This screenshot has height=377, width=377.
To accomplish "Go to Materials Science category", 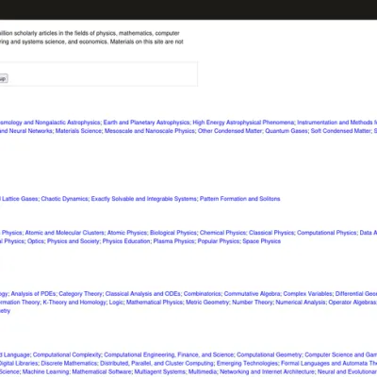I will (x=78, y=131).
